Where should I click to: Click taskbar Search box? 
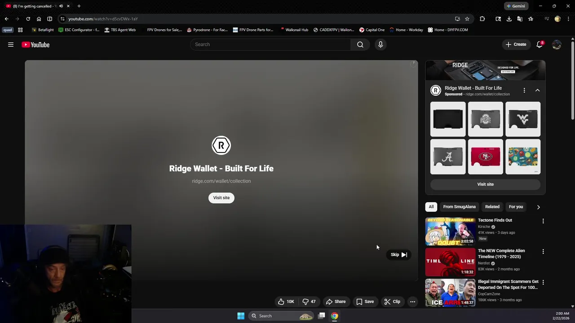coord(281,316)
